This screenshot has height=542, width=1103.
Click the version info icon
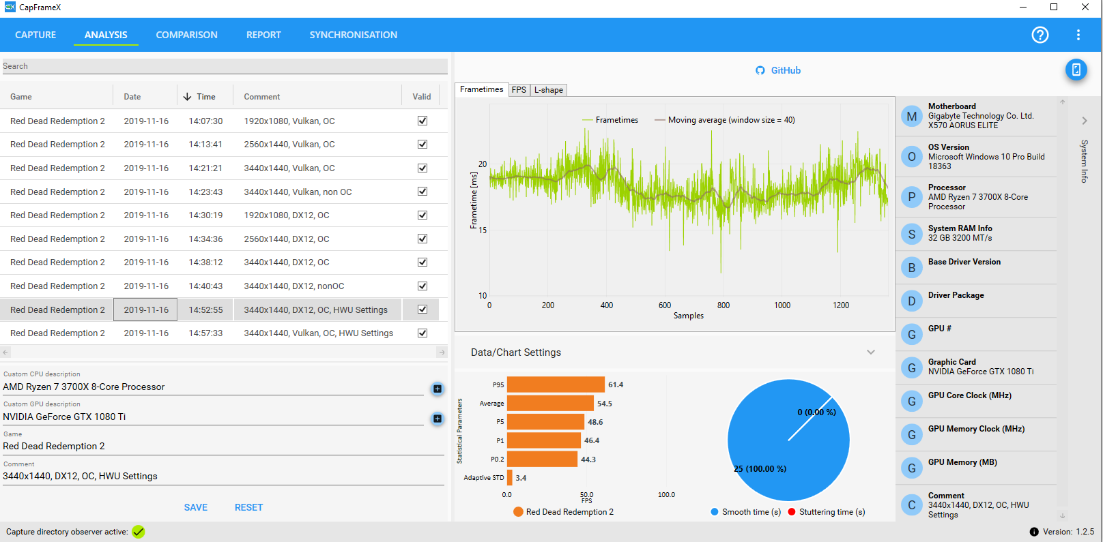click(1034, 532)
